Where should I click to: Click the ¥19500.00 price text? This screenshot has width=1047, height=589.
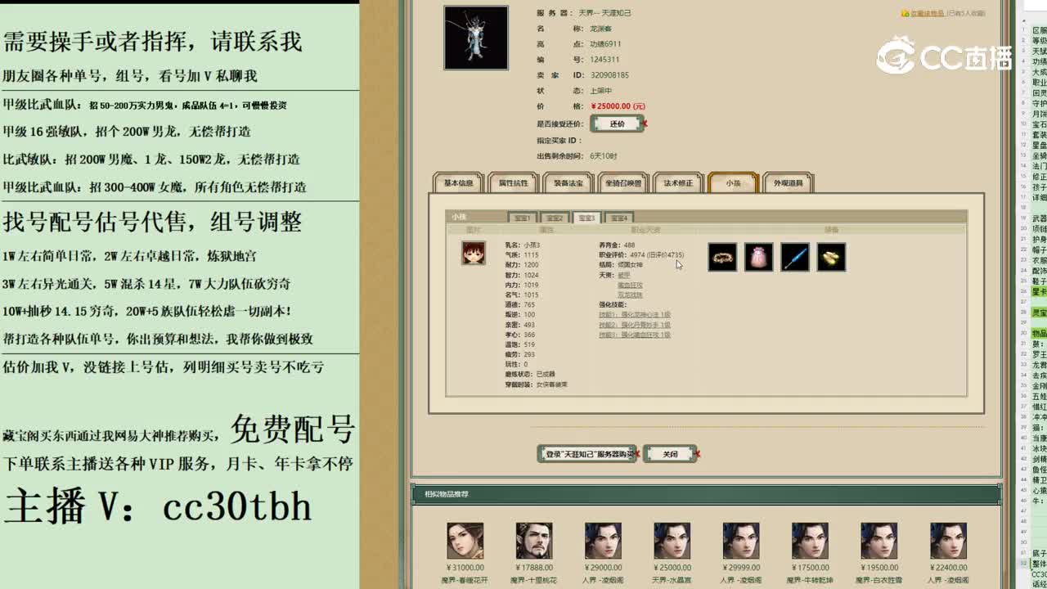point(878,568)
